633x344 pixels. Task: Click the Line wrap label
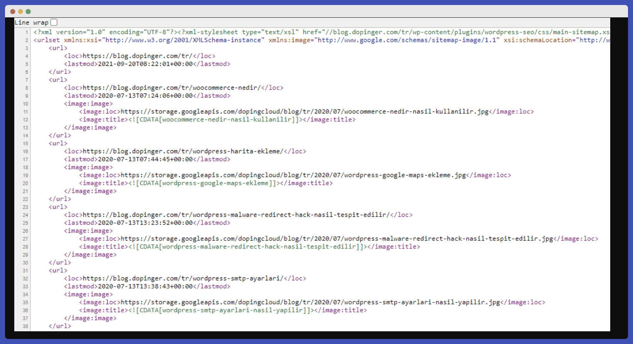(31, 22)
